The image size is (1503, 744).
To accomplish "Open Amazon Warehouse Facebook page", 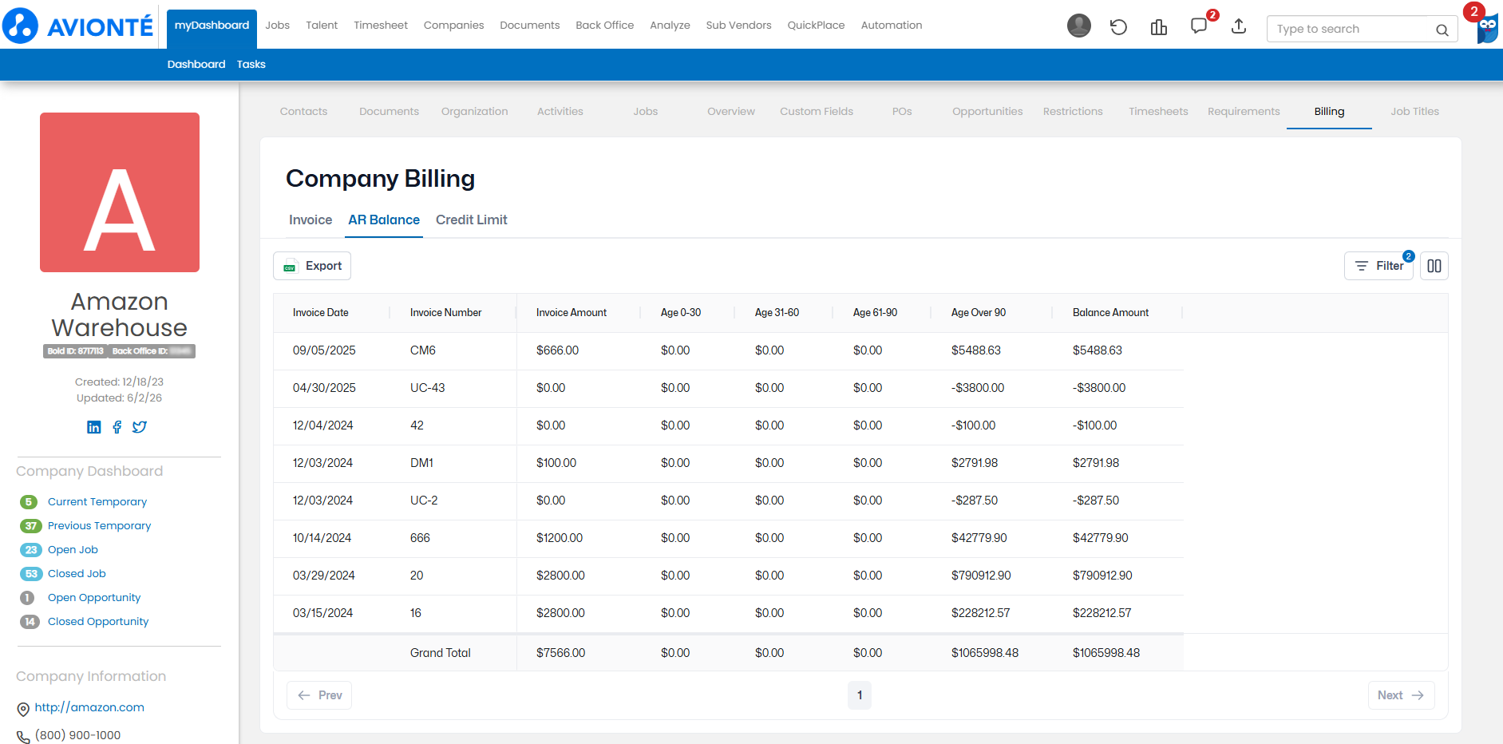I will tap(117, 427).
